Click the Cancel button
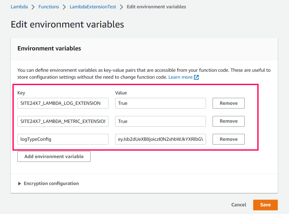 [x=239, y=205]
